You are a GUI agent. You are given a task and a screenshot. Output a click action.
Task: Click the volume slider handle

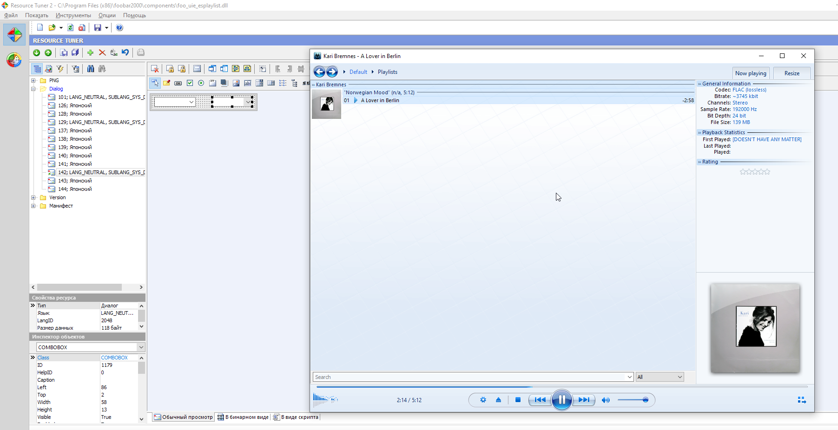pyautogui.click(x=645, y=400)
